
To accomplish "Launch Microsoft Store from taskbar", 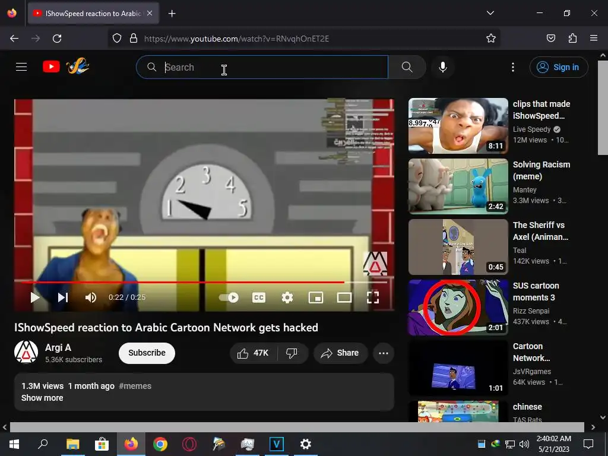I will [102, 444].
